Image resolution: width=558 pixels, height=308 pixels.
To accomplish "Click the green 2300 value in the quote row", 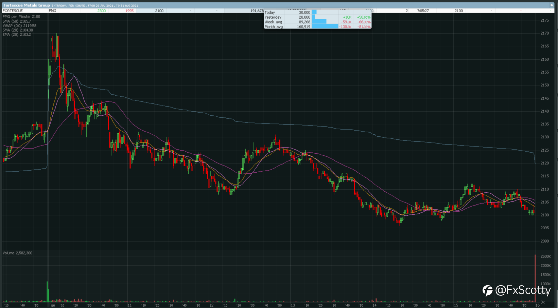I will pyautogui.click(x=101, y=11).
